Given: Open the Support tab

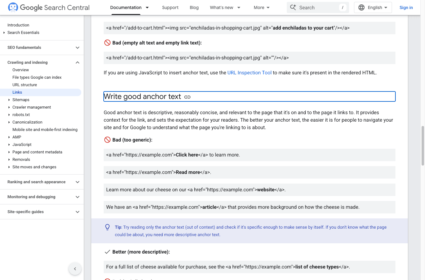Looking at the screenshot, I should [x=170, y=7].
